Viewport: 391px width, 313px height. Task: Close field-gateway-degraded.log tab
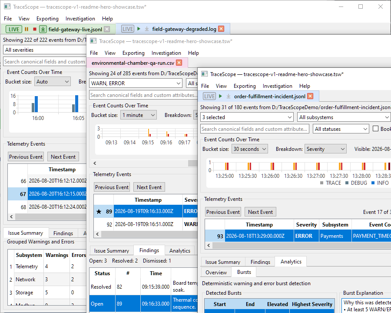click(221, 29)
